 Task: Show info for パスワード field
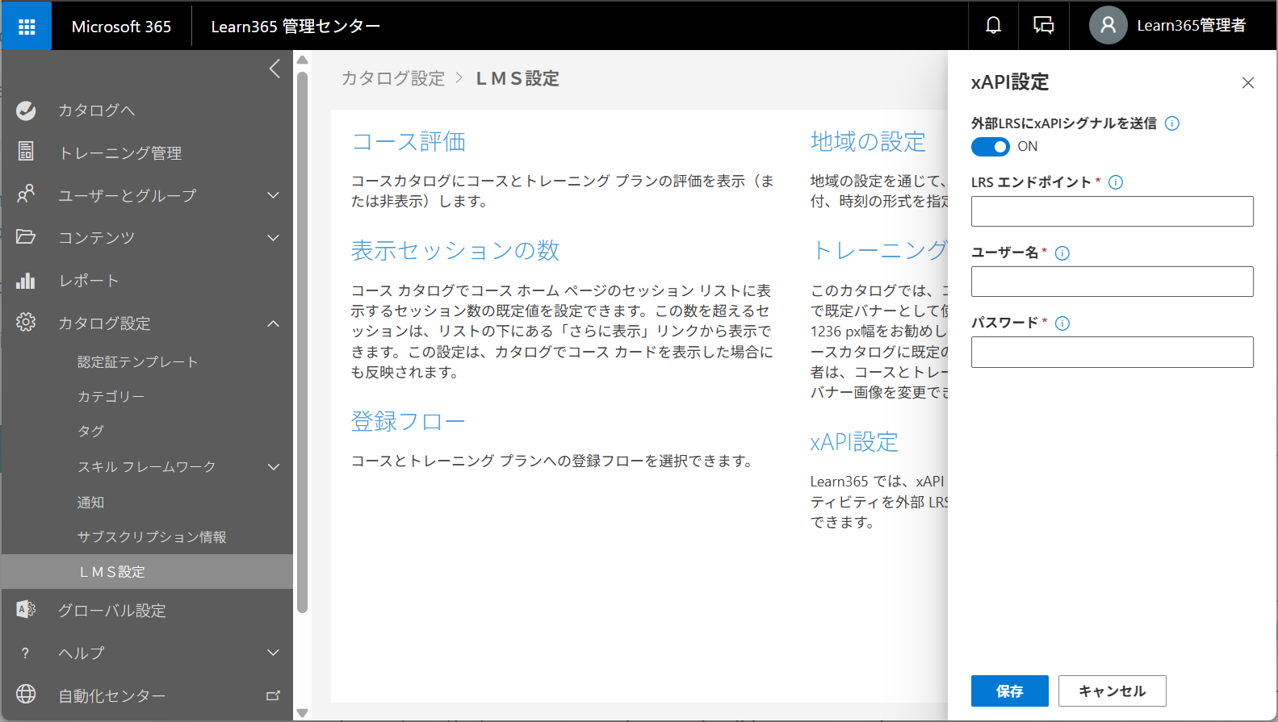click(1062, 323)
